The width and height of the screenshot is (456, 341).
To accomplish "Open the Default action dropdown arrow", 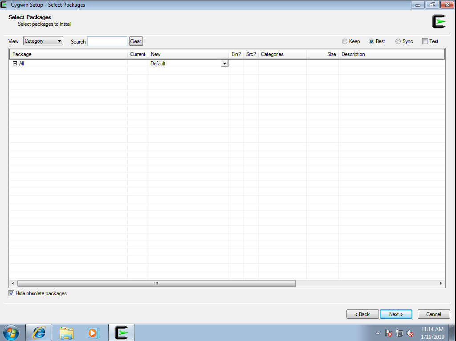I will tap(224, 63).
